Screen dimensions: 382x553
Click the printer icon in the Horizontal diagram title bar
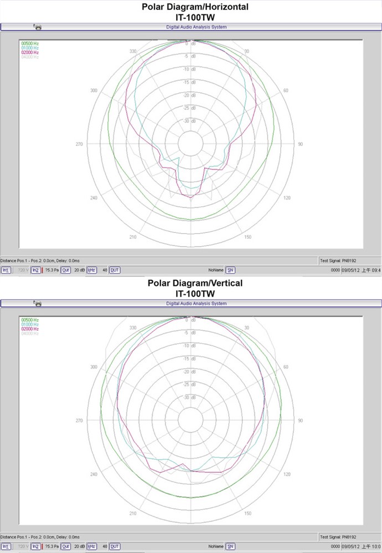click(x=38, y=27)
